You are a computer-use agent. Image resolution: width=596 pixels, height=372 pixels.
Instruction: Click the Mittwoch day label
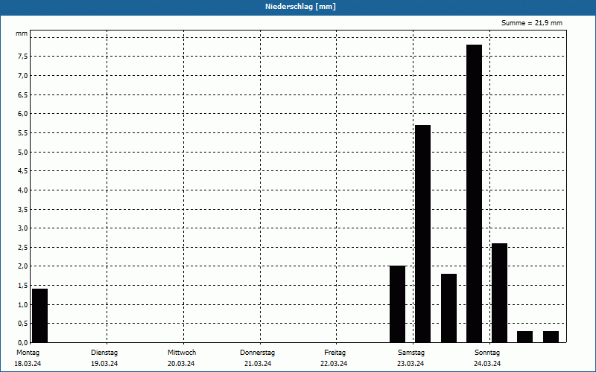click(182, 353)
